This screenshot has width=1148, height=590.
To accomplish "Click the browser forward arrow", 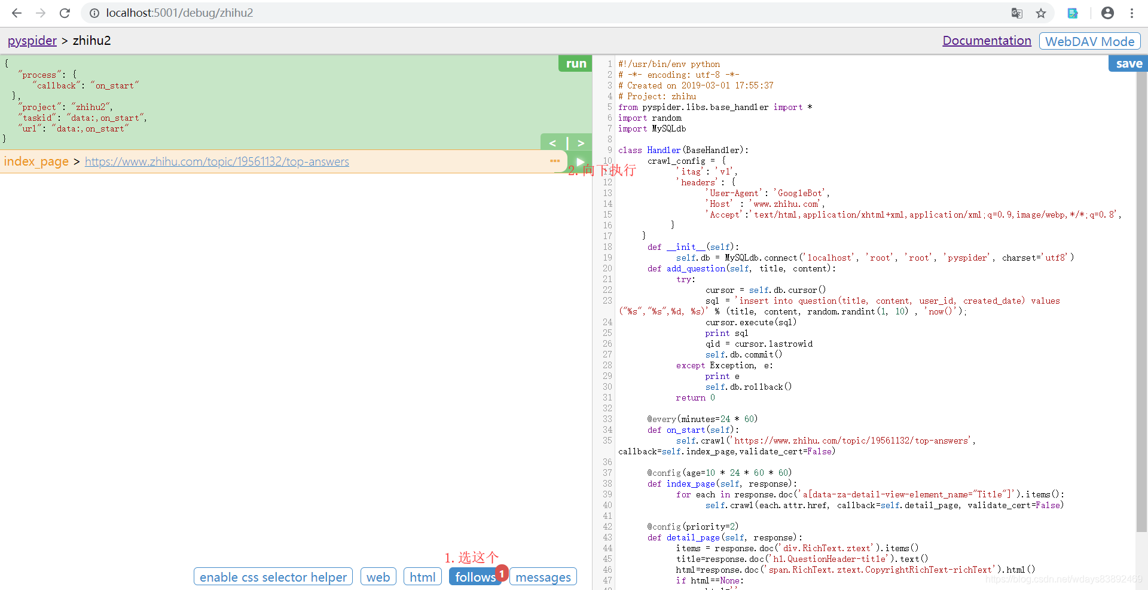I will click(41, 13).
